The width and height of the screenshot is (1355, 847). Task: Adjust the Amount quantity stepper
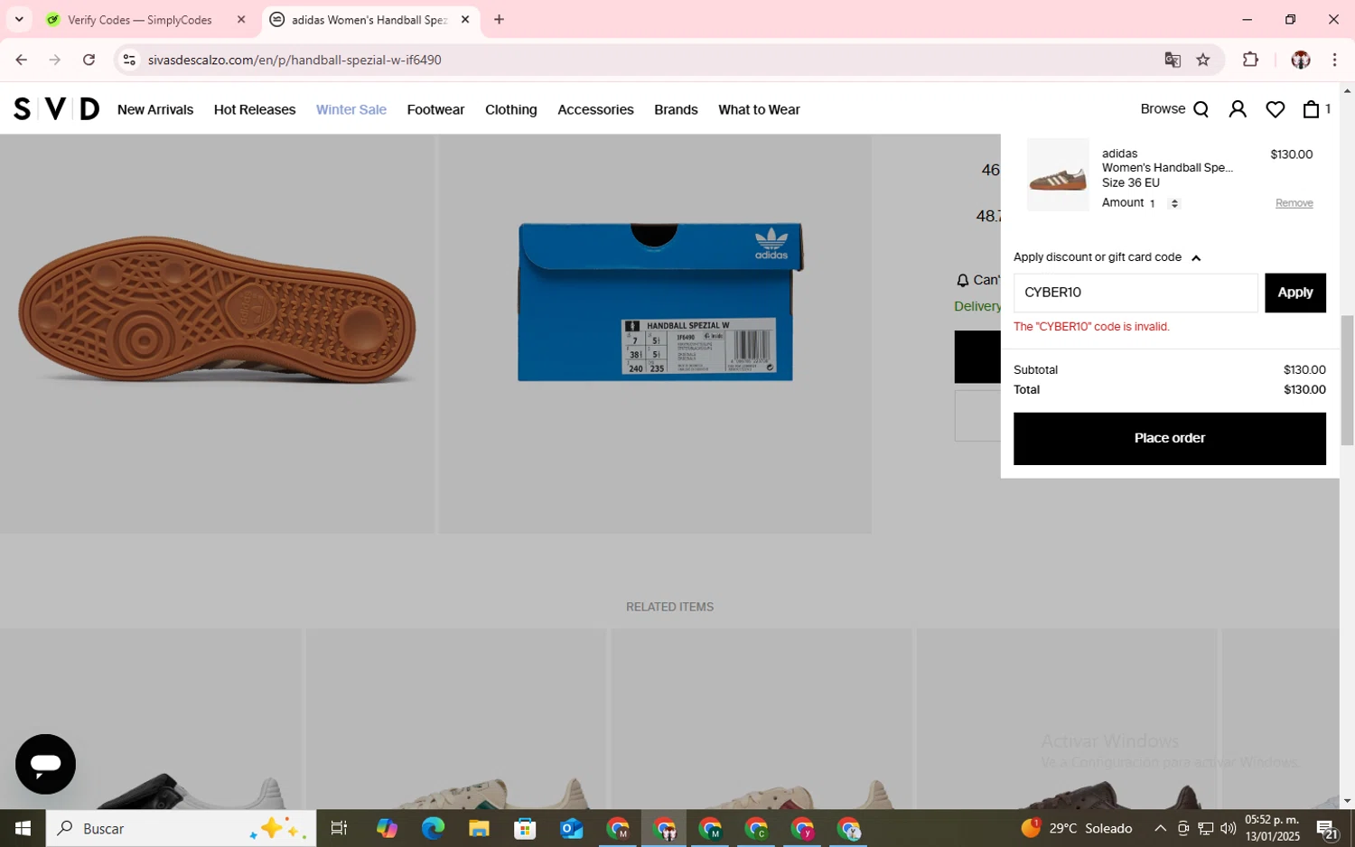pos(1174,203)
